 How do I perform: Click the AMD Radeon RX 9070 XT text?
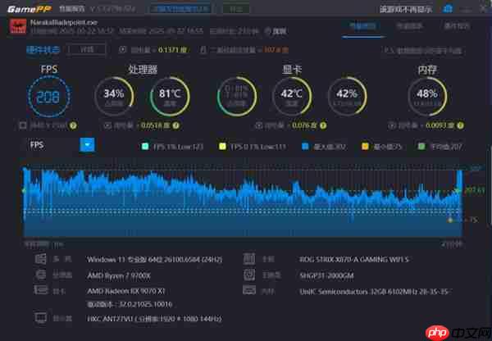(126, 291)
